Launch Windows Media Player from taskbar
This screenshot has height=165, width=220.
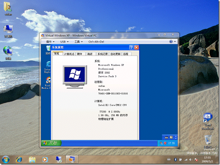coord(45,160)
